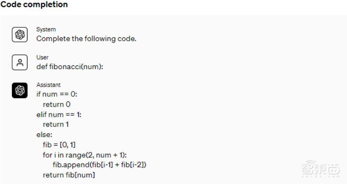
Task: Select the "Code completion" heading
Action: 34,5
